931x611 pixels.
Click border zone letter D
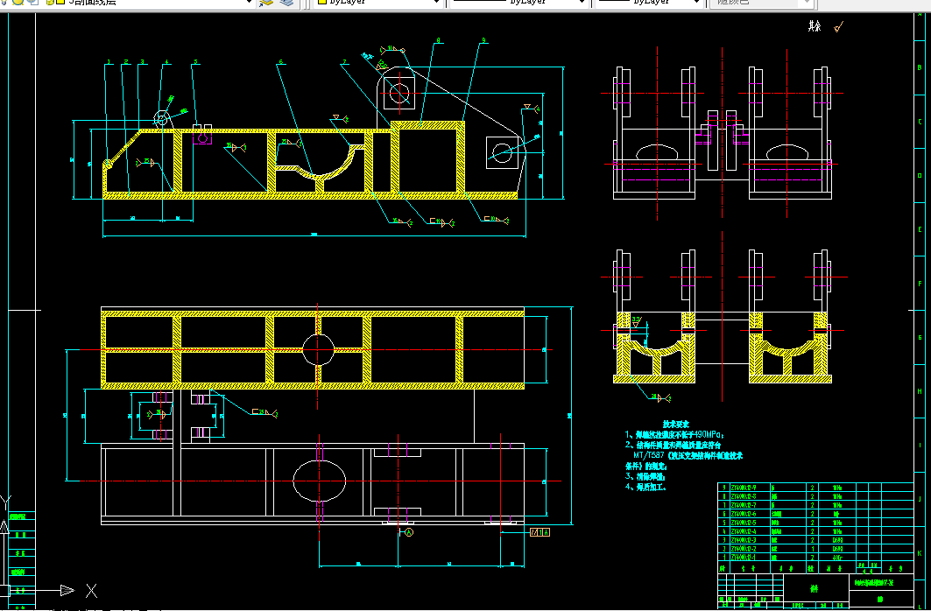(920, 176)
